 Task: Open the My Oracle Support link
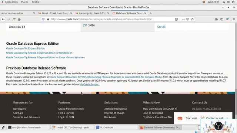[90, 85]
